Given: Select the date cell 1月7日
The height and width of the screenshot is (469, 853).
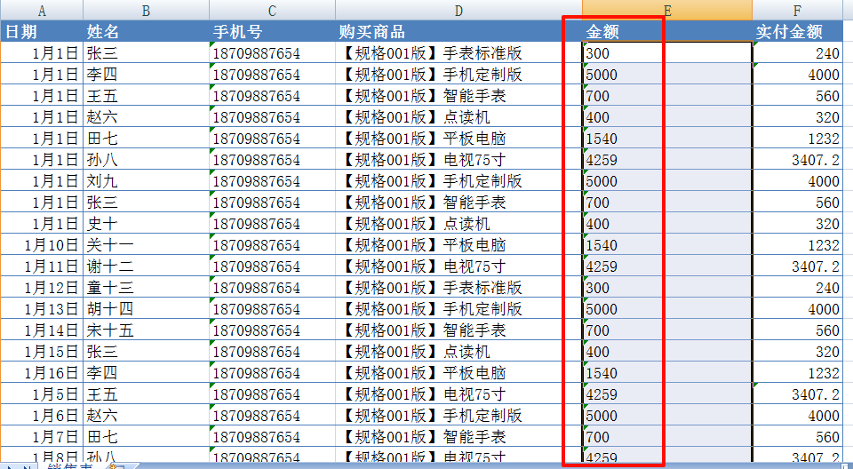Looking at the screenshot, I should (42, 436).
